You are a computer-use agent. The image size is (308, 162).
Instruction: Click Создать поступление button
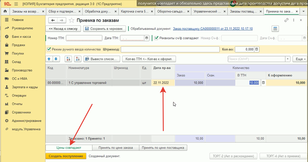[66, 156]
